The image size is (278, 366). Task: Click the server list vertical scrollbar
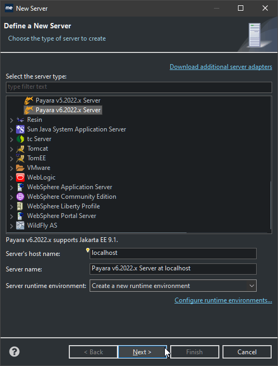pos(270,205)
